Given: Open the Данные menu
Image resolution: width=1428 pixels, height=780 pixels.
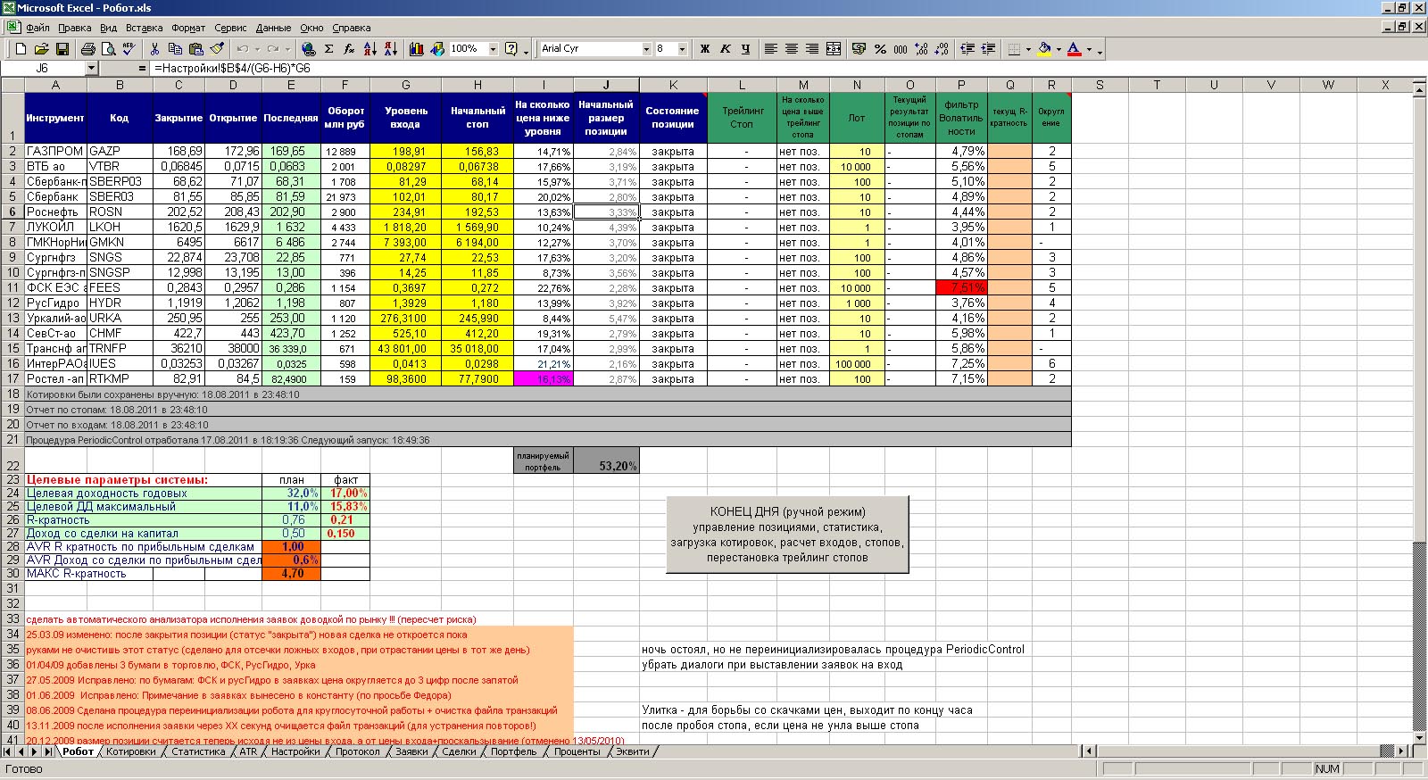Looking at the screenshot, I should tap(273, 28).
